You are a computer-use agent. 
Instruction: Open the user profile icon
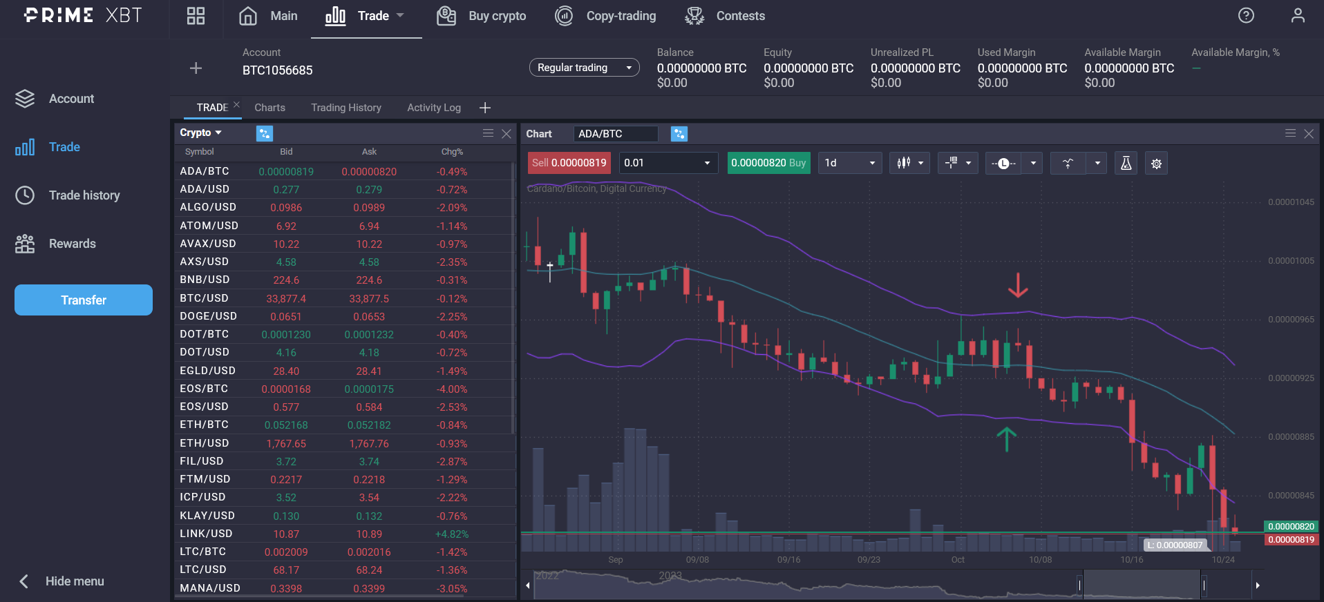tap(1298, 15)
